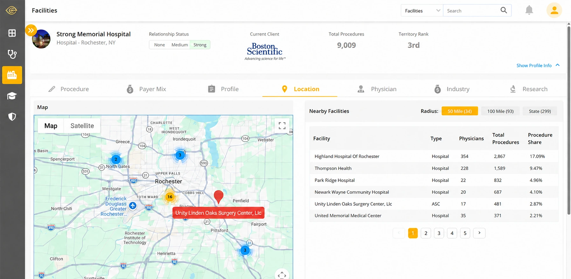Click the map cluster marker showing 16
This screenshot has height=279, width=571.
(170, 197)
